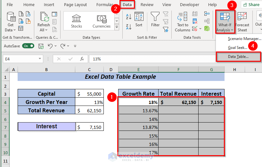Click From Table/Range icon
The image size is (262, 167).
click(21, 28)
